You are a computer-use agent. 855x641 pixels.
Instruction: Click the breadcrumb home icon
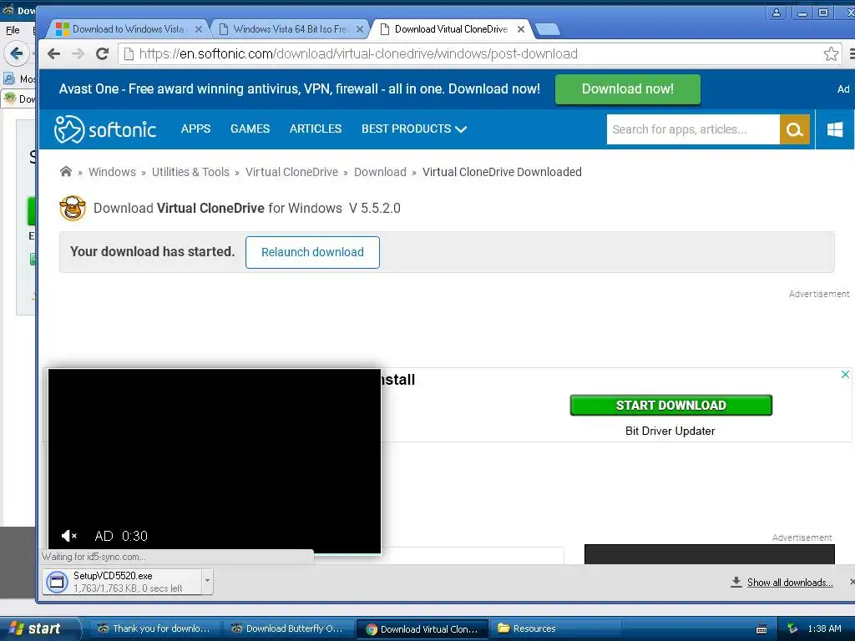(66, 172)
